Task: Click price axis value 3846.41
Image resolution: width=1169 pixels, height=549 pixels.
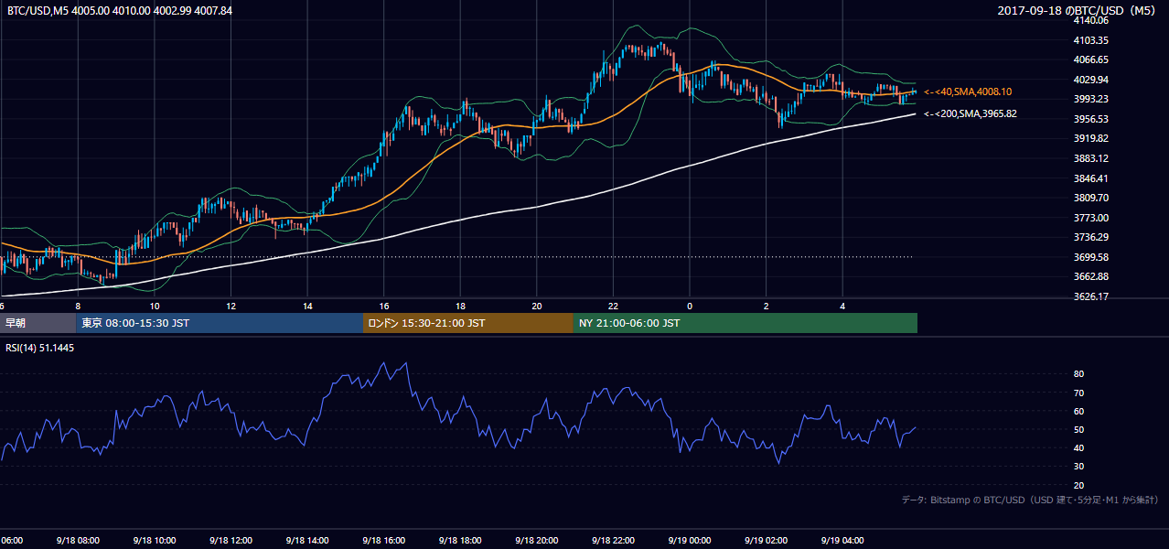Action: click(1091, 178)
